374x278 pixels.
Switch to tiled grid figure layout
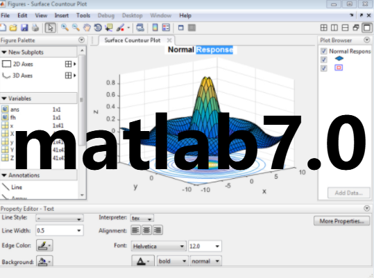click(323, 28)
